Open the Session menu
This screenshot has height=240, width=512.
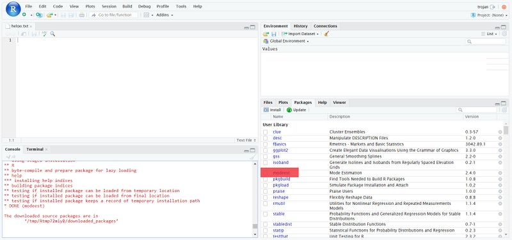pos(109,6)
